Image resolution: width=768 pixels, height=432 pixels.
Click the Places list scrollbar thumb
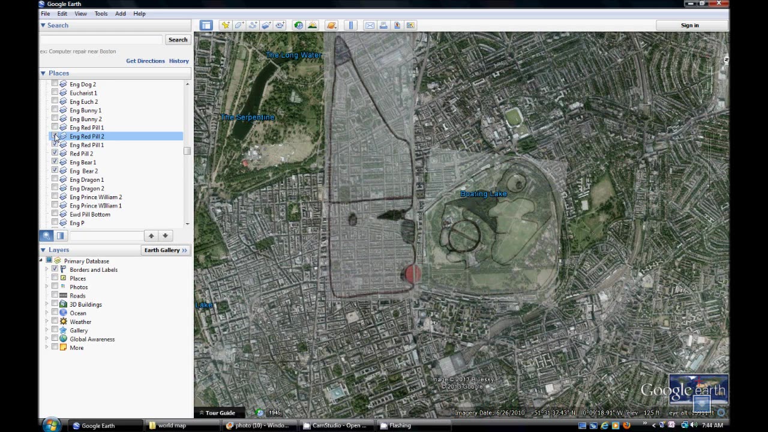pyautogui.click(x=187, y=151)
